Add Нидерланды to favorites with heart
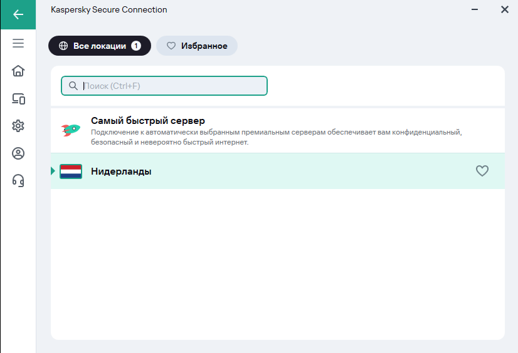The width and height of the screenshot is (518, 353). [482, 171]
